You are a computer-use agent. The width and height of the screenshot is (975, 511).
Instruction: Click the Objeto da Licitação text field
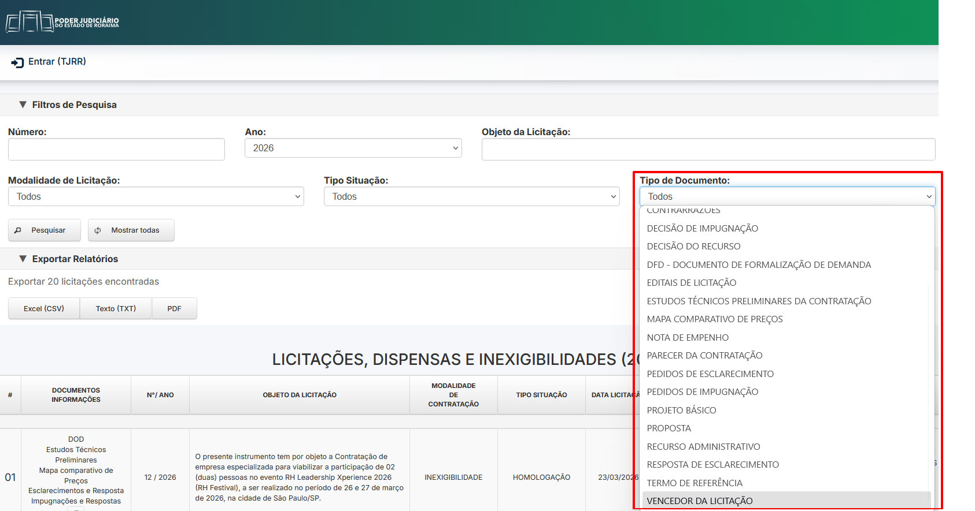(708, 149)
